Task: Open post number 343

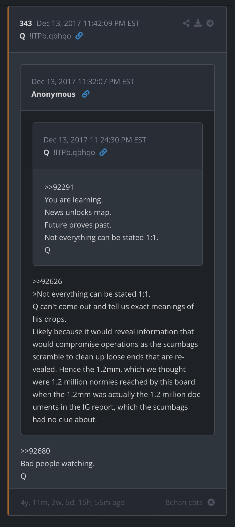Action: (x=26, y=24)
